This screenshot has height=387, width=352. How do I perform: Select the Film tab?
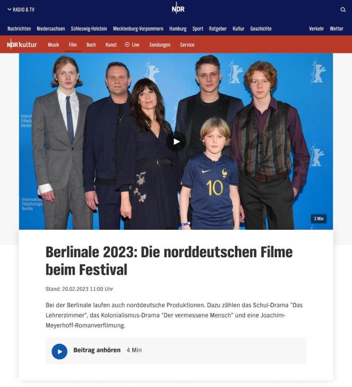(73, 45)
